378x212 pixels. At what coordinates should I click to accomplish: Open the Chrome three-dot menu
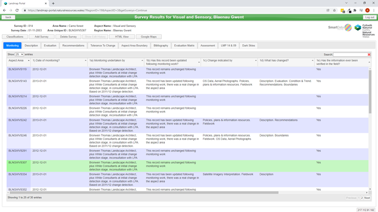coord(374,10)
